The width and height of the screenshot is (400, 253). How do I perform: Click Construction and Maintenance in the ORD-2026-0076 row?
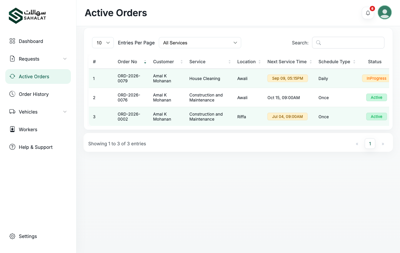click(206, 97)
